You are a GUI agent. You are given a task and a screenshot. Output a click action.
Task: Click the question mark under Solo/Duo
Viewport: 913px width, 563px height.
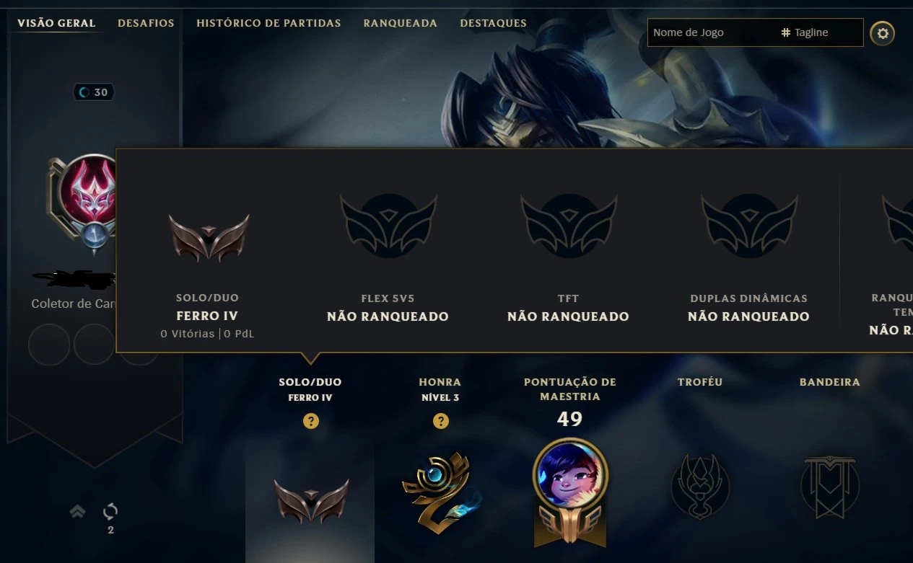pyautogui.click(x=311, y=421)
